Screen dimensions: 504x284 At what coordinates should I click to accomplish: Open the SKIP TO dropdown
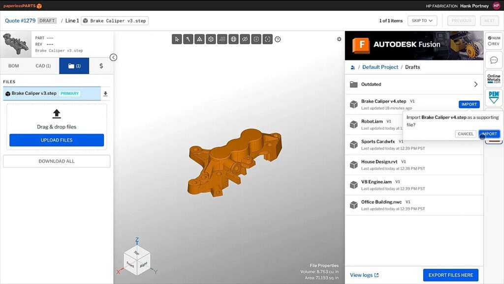tap(423, 21)
